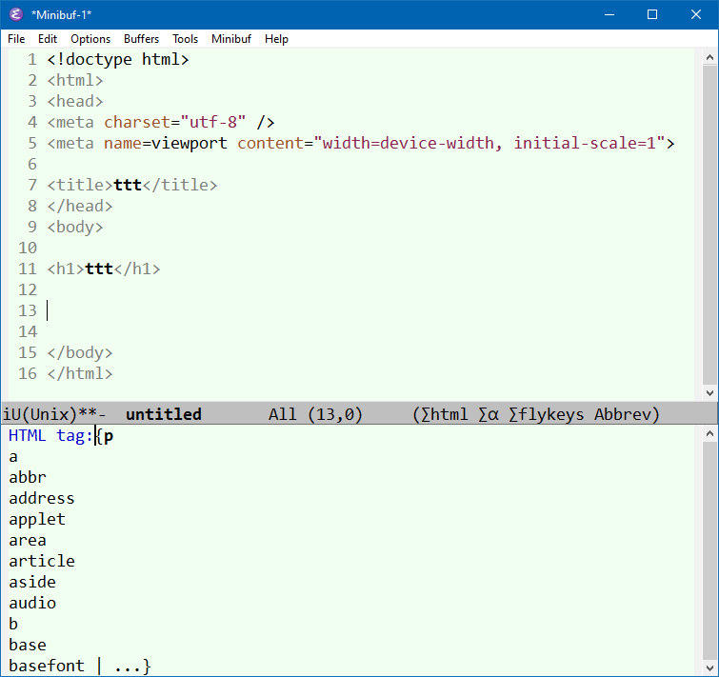Viewport: 719px width, 677px height.
Task: Click the 'All' position text in mode line
Action: point(283,414)
